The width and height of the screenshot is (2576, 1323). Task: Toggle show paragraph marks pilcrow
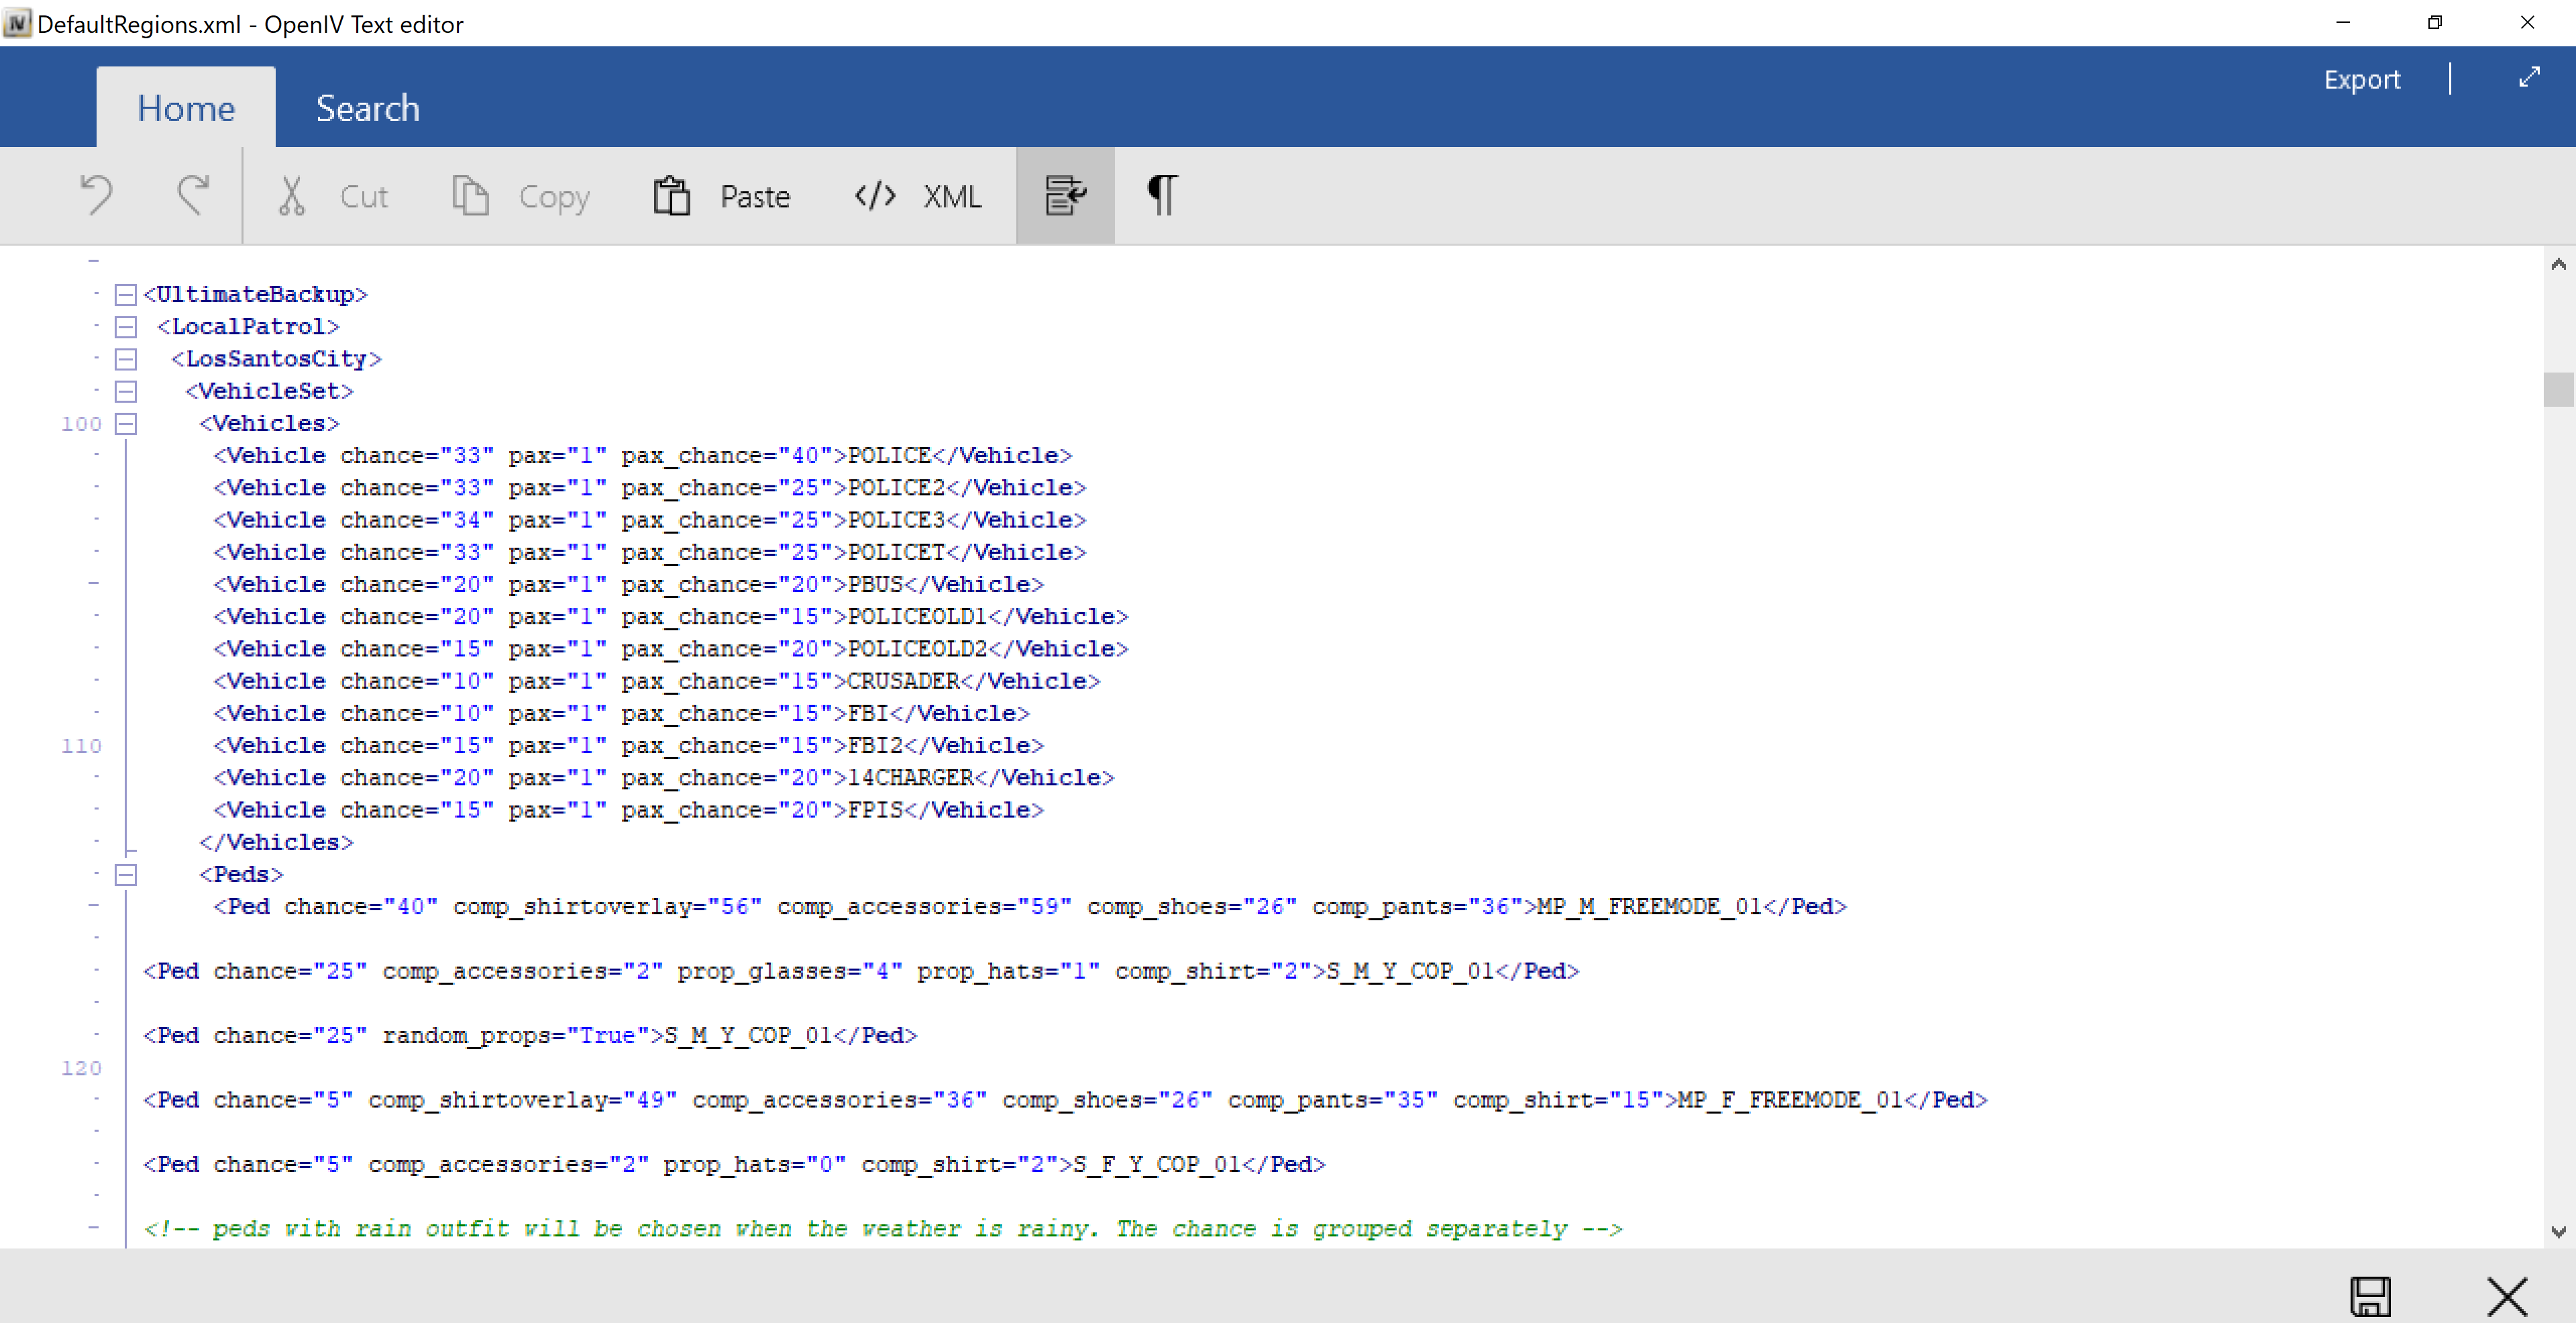tap(1161, 195)
